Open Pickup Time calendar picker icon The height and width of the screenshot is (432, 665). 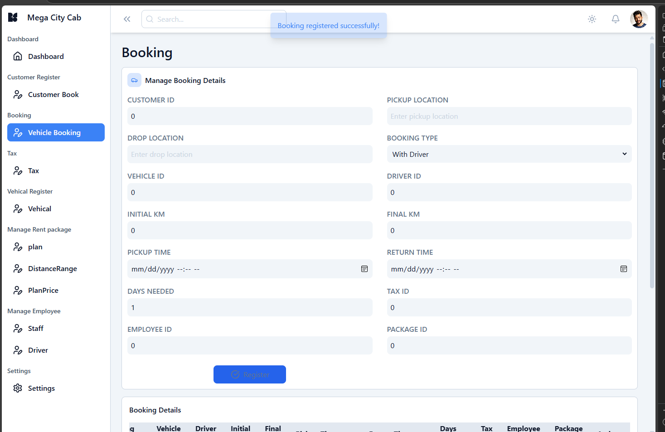364,269
